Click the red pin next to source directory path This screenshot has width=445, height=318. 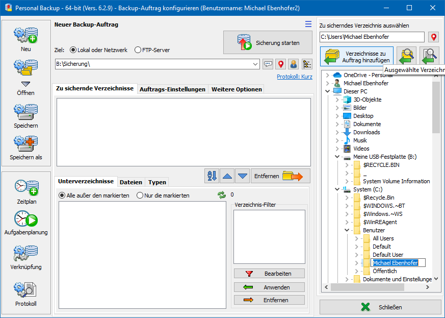(x=433, y=37)
